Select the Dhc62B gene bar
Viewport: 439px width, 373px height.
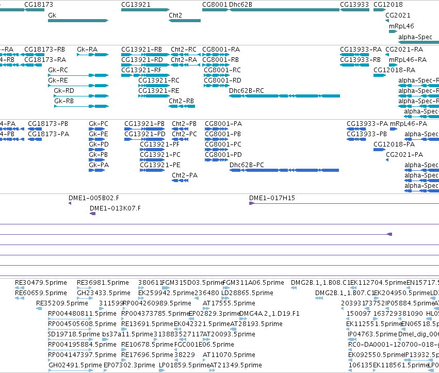pos(284,10)
